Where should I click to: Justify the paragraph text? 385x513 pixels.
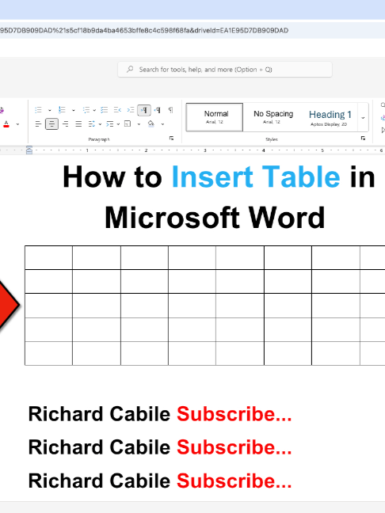(78, 124)
